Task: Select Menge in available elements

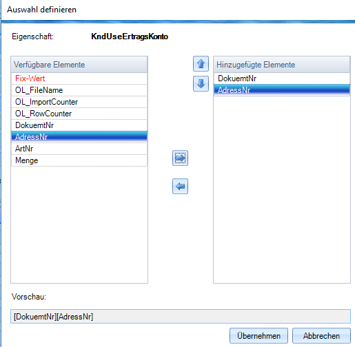Action: pyautogui.click(x=79, y=160)
